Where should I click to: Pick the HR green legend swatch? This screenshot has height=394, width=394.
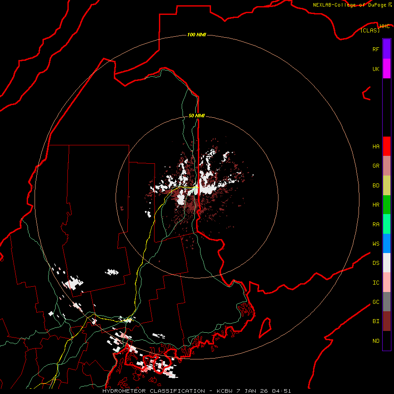[387, 205]
